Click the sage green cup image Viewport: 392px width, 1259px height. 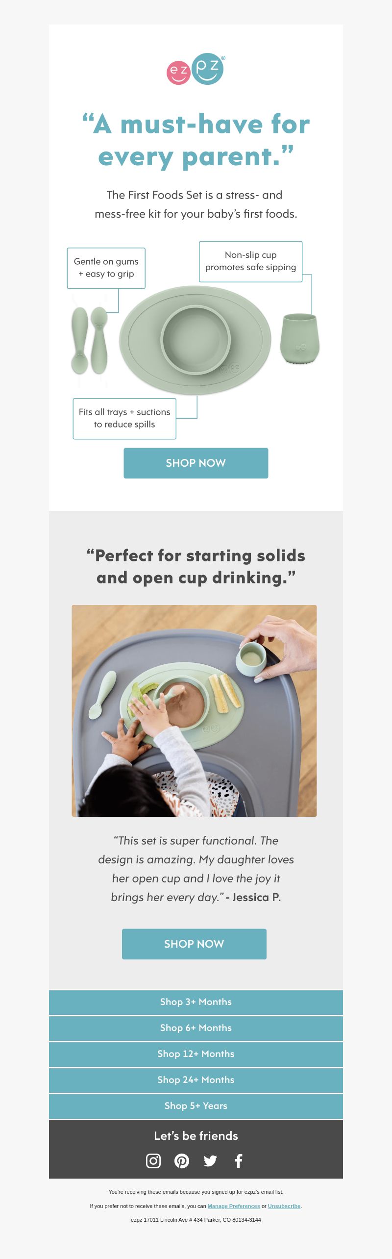299,339
